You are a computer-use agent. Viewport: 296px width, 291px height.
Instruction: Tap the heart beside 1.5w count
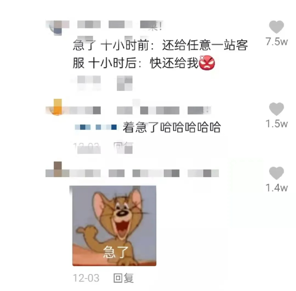(276, 109)
